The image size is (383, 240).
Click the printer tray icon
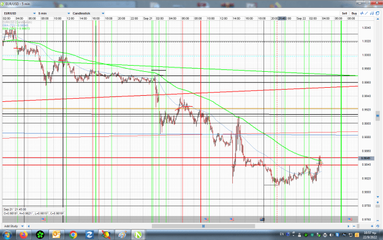pos(325,235)
